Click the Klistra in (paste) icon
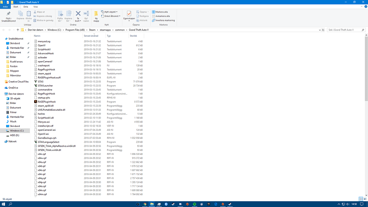This screenshot has height=207, width=368. click(28, 14)
